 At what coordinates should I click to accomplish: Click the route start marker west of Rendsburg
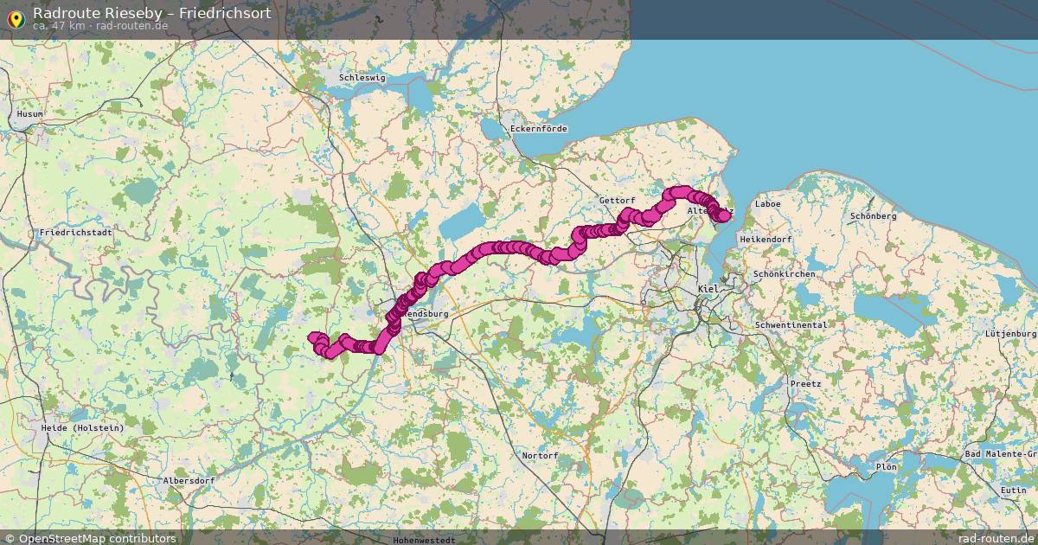pyautogui.click(x=313, y=337)
